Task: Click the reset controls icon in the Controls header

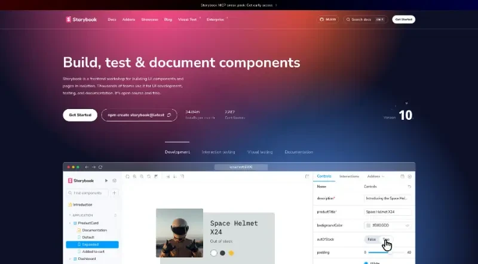Action: coord(409,187)
